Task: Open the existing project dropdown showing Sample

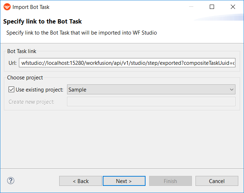Action: (x=151, y=89)
